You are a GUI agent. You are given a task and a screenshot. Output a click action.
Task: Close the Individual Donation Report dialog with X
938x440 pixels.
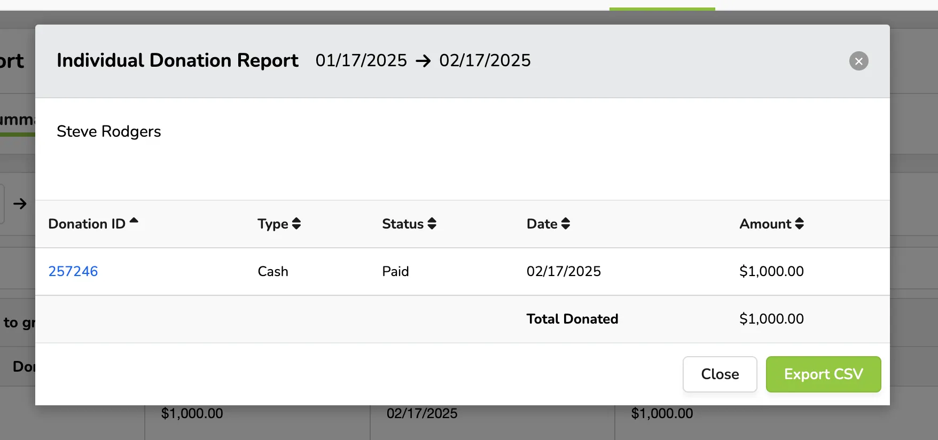(x=858, y=61)
